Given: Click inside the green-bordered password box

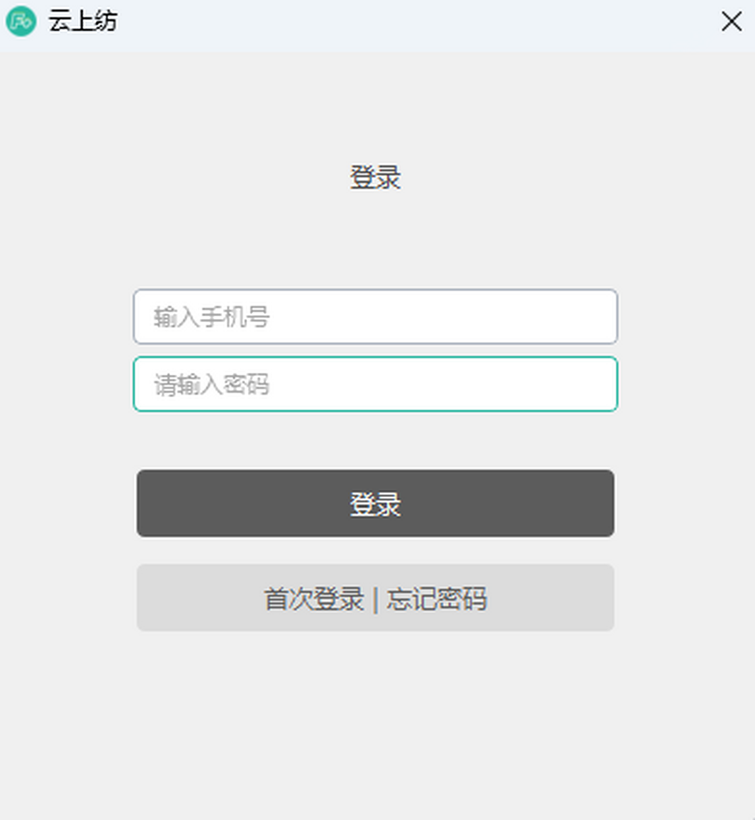Looking at the screenshot, I should pos(376,384).
